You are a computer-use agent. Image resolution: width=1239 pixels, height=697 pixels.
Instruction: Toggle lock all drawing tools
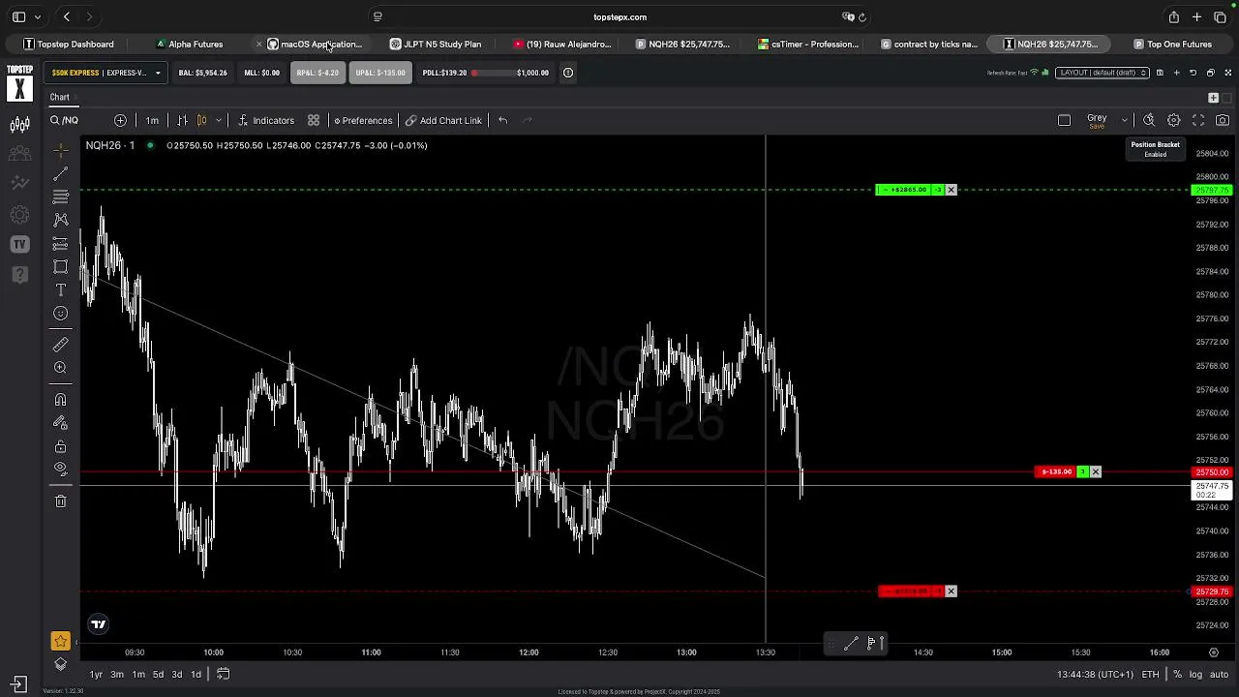[x=60, y=446]
